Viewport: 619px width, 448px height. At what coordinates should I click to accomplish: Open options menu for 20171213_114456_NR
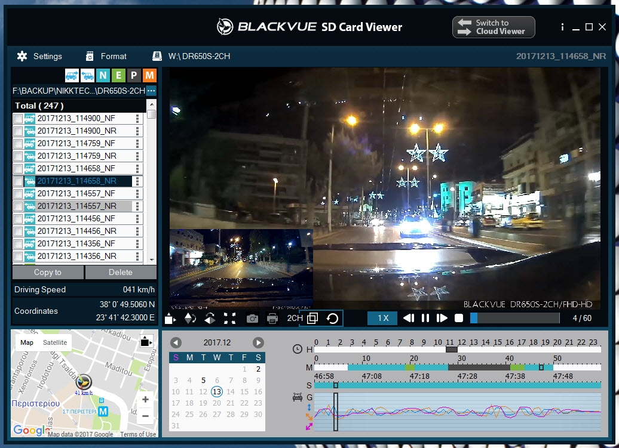click(x=137, y=231)
